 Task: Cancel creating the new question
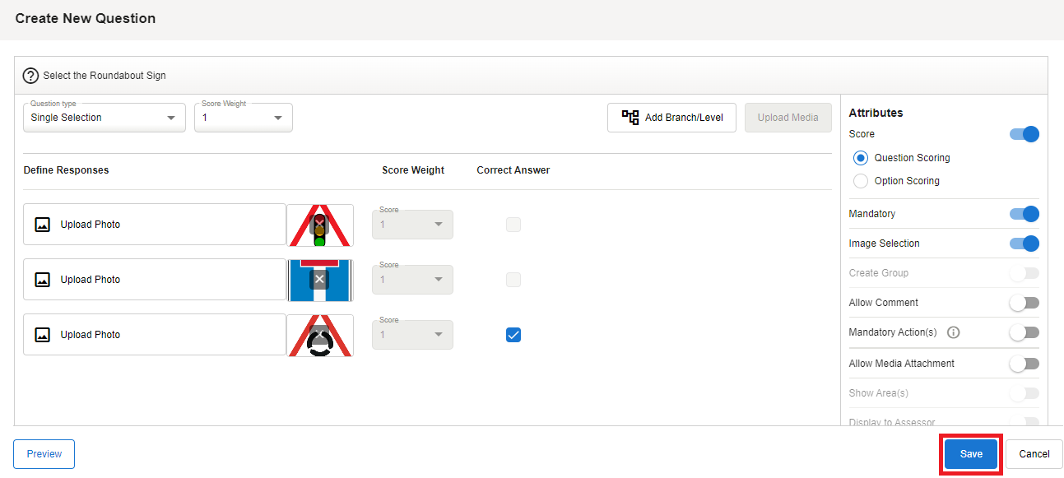click(x=1034, y=454)
